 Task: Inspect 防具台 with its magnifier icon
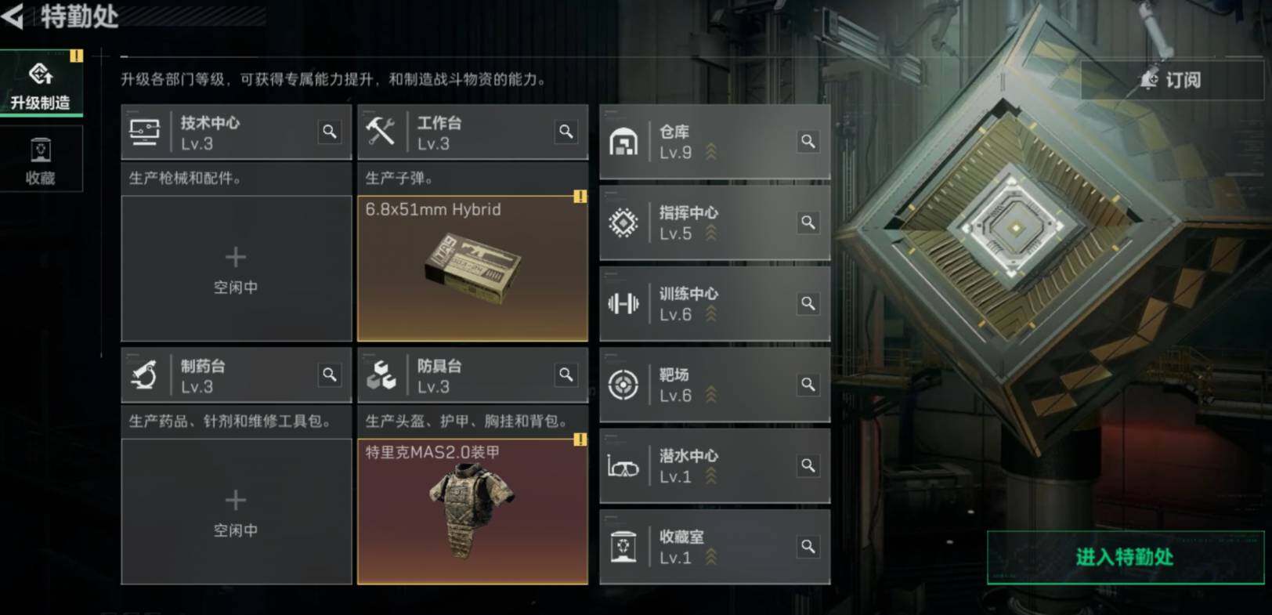[x=566, y=374]
